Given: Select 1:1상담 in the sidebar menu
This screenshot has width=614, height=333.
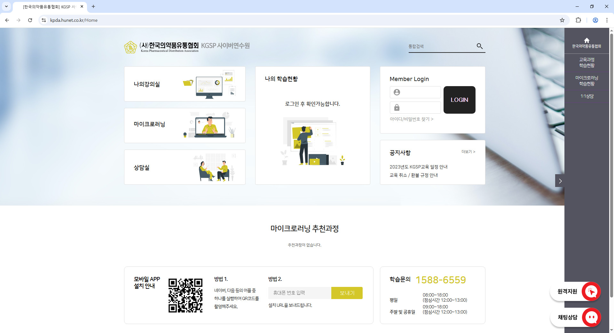Looking at the screenshot, I should (586, 96).
